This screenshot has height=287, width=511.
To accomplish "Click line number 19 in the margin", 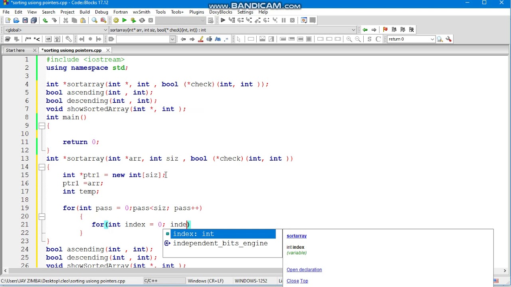I will click(24, 208).
